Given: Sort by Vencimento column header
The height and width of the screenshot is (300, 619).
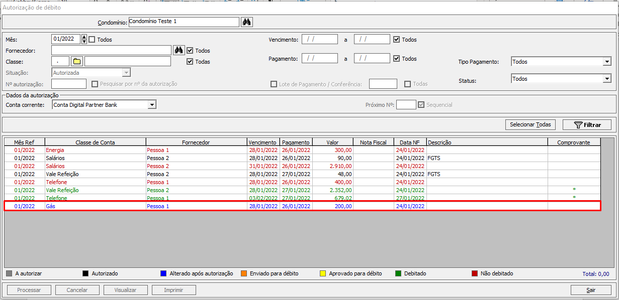Looking at the screenshot, I should (263, 142).
